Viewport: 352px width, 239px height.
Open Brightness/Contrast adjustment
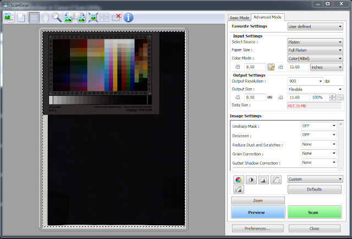click(251, 180)
